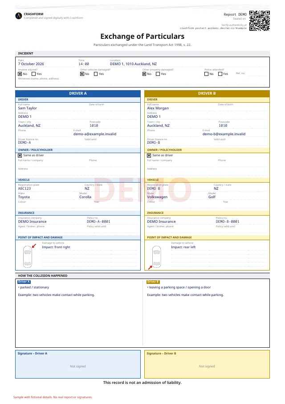
Task: Click licence number 'DEMO-A'
Action: click(24, 142)
